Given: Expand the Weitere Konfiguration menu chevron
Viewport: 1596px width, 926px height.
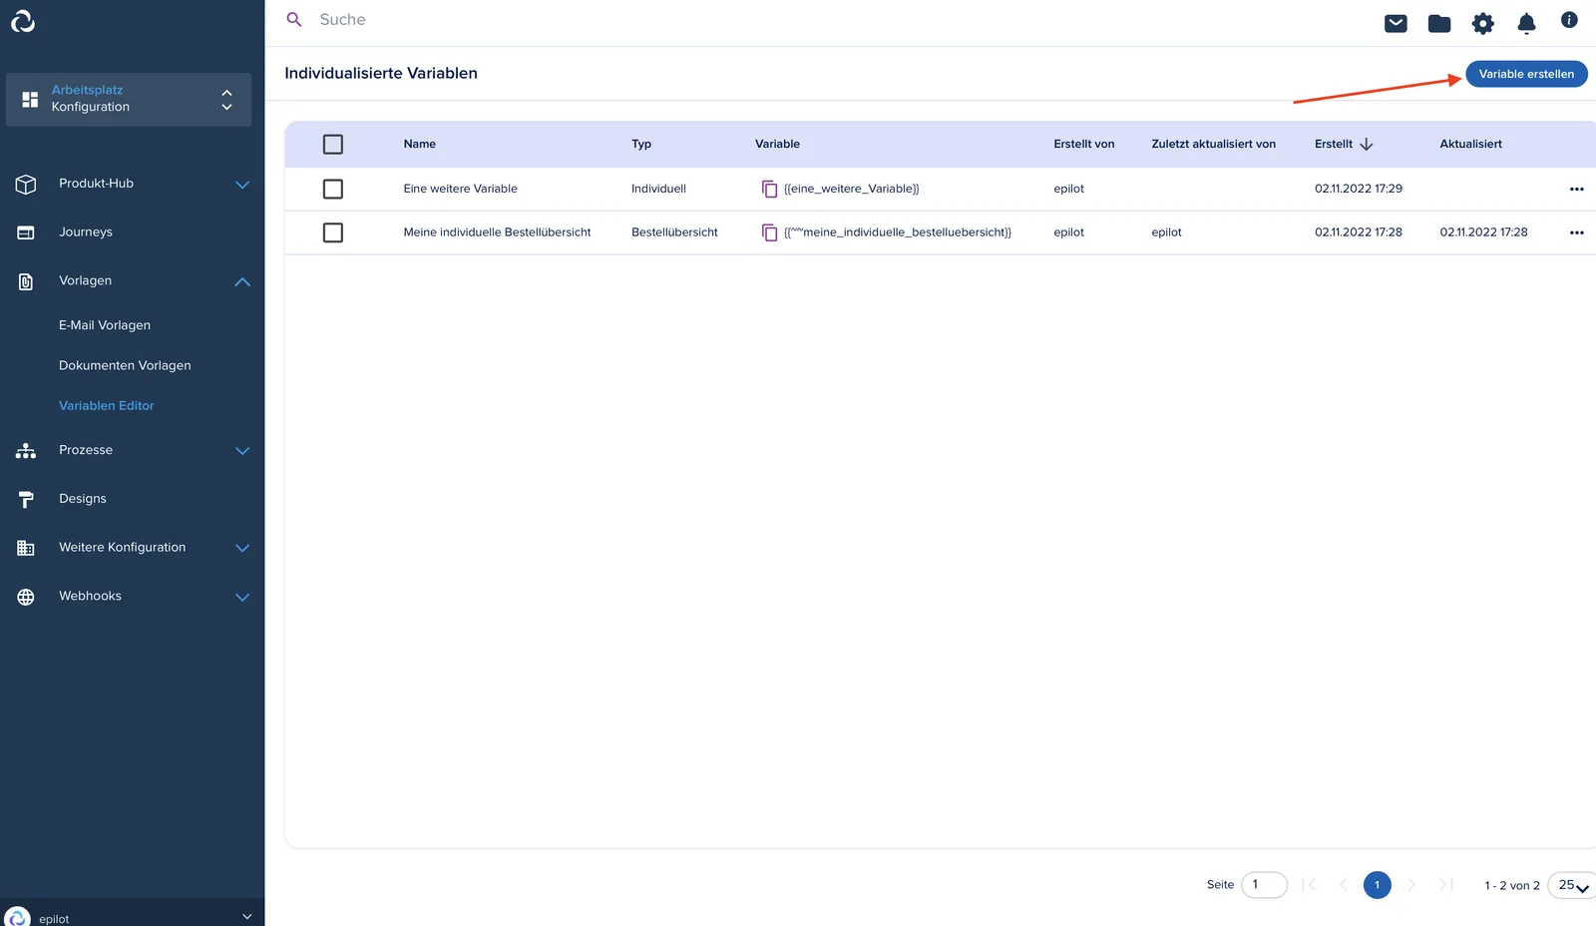Looking at the screenshot, I should pyautogui.click(x=242, y=548).
